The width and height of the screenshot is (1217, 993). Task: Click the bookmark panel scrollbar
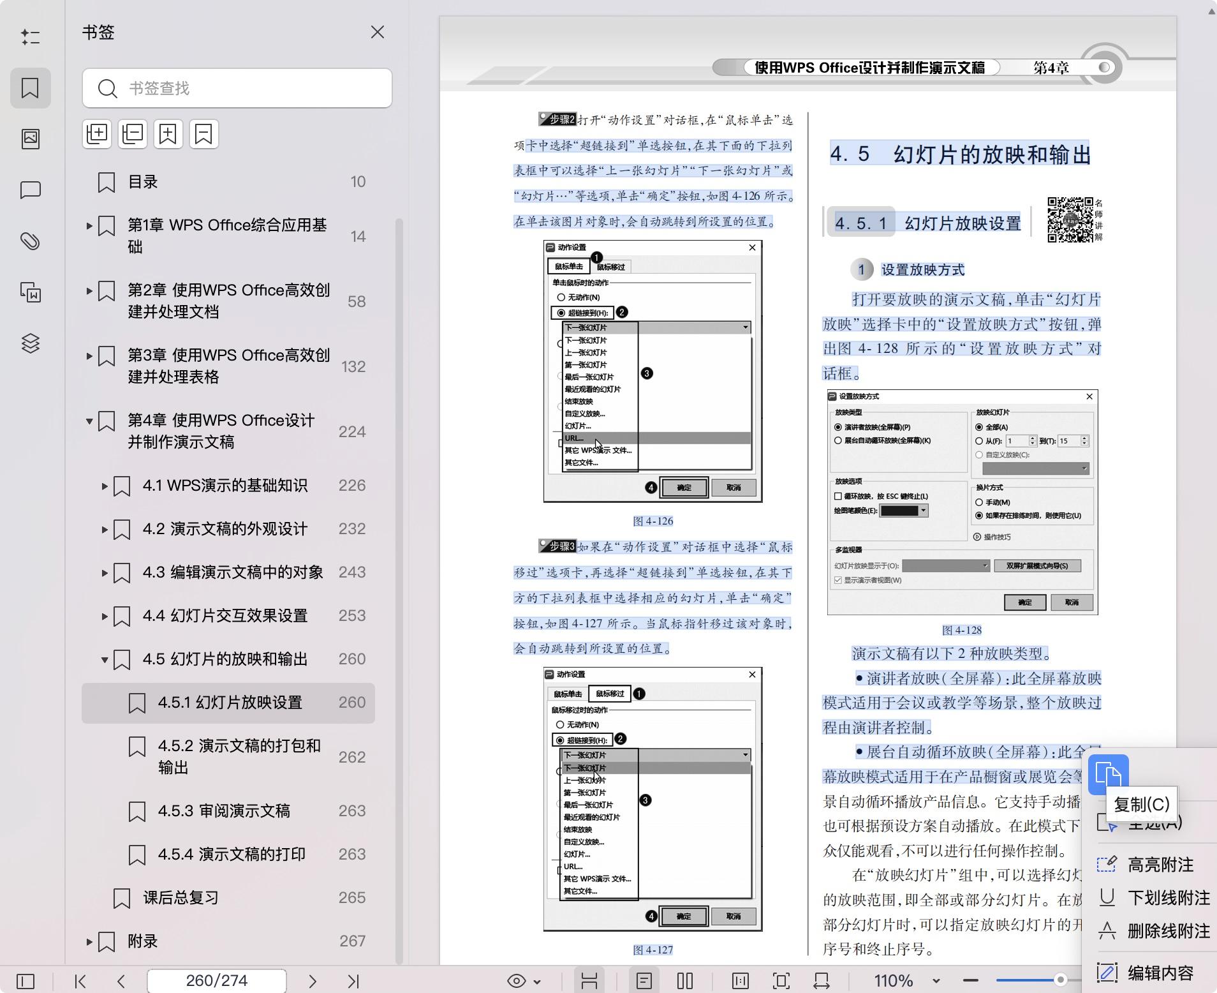pos(399,590)
